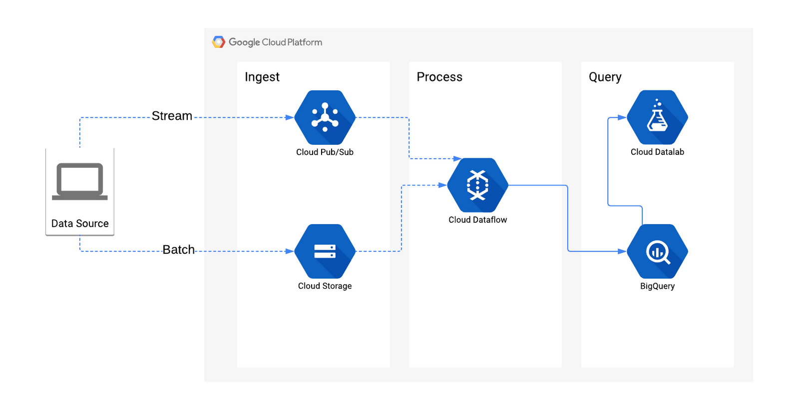
Task: Select the Cloud Datalab flask icon
Action: click(x=658, y=117)
